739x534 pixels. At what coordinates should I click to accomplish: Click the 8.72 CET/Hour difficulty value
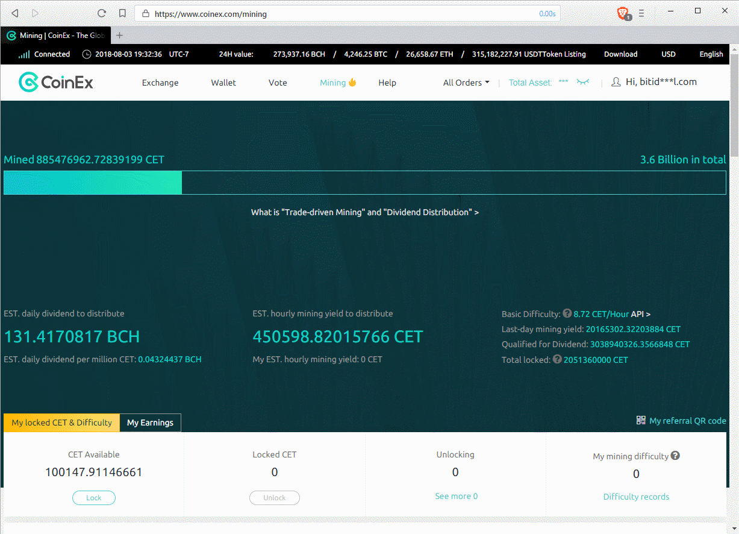pyautogui.click(x=601, y=314)
